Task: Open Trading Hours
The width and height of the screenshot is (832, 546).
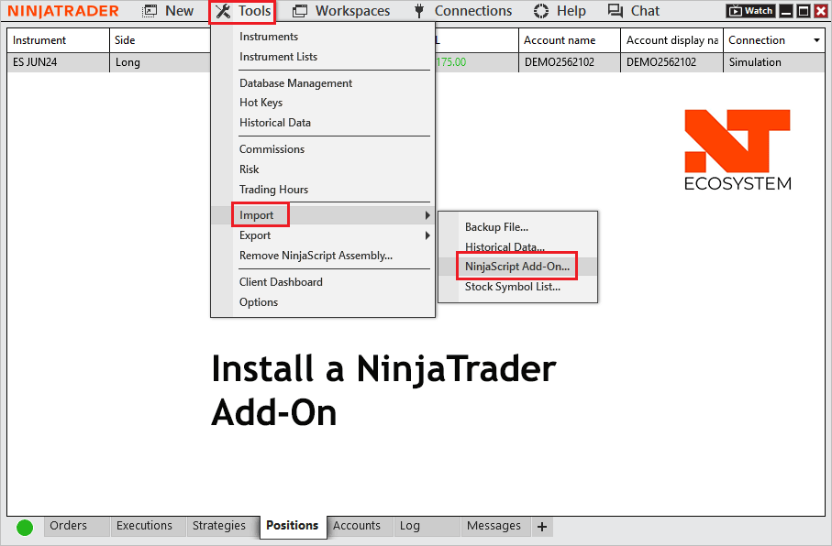Action: click(273, 190)
